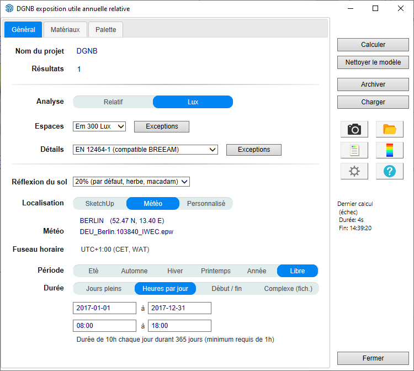Open the help question mark icon
This screenshot has width=414, height=371.
pos(390,171)
